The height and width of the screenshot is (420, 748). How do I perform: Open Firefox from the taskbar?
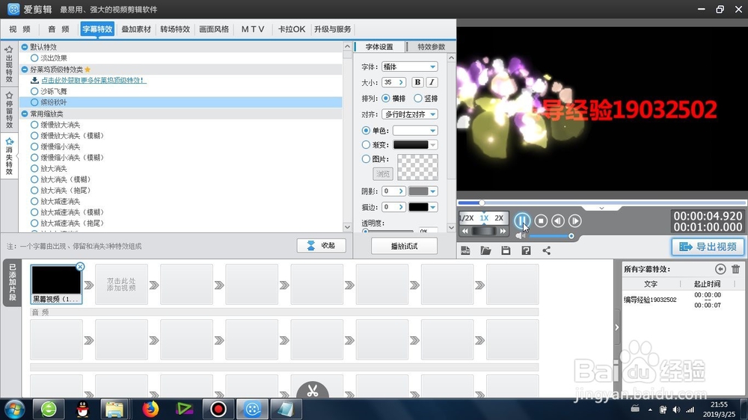[x=150, y=409]
